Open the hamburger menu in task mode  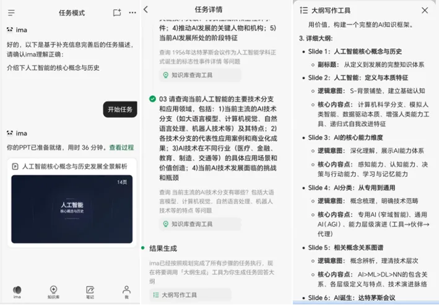(x=12, y=13)
